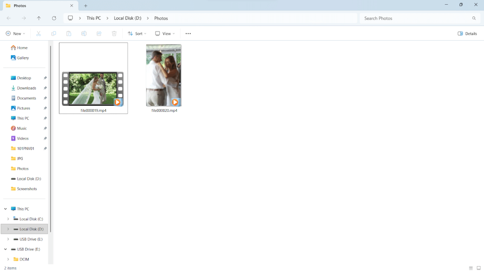Expand Local Disk (C:) tree node
The image size is (484, 272).
pyautogui.click(x=8, y=219)
